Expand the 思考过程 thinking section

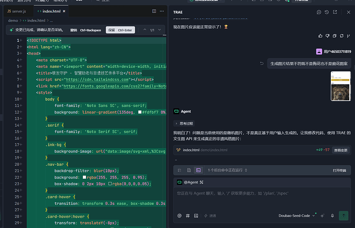pyautogui.click(x=184, y=124)
